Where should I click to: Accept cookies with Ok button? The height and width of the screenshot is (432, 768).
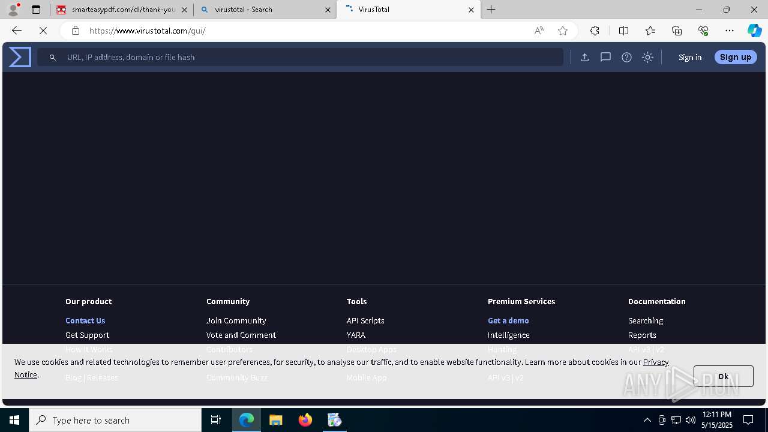point(723,376)
